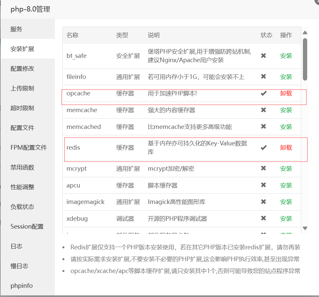Install the bt_safe security extension
The height and width of the screenshot is (297, 319).
point(286,56)
